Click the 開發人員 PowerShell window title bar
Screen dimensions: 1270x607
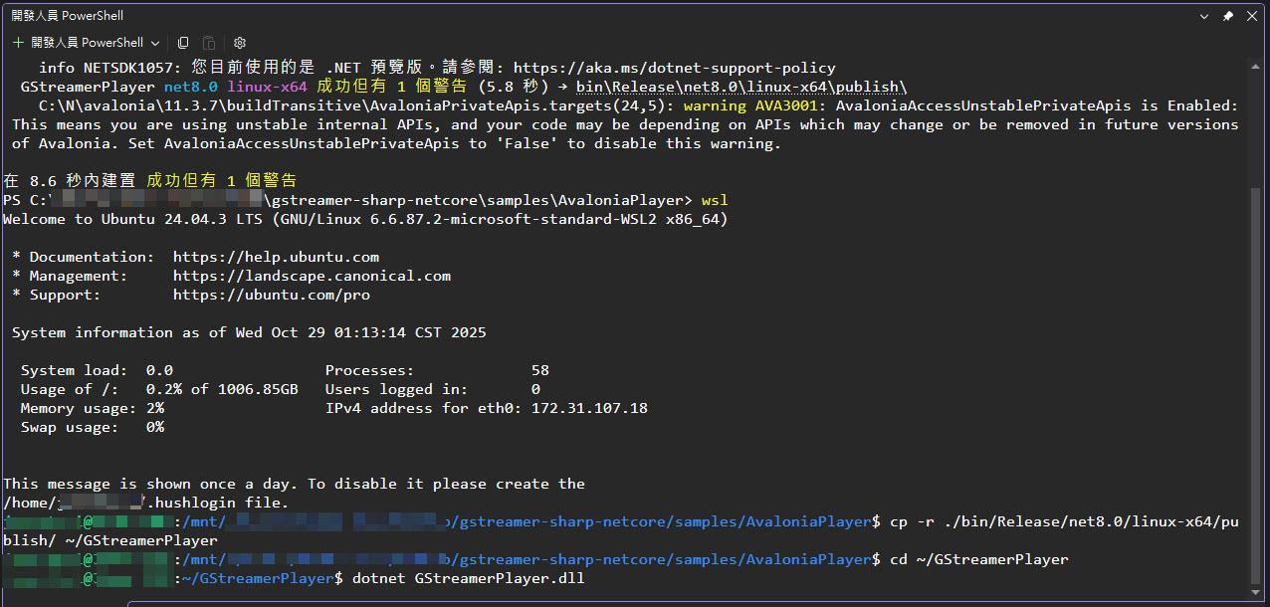(x=597, y=16)
